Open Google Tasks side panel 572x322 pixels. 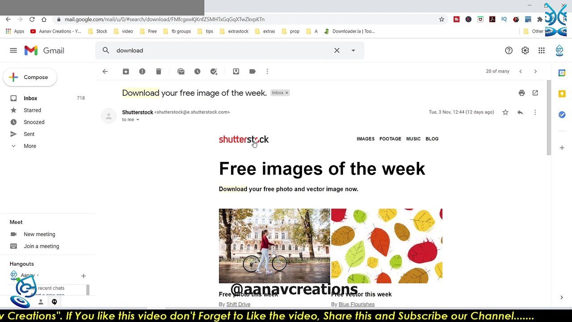[x=562, y=114]
